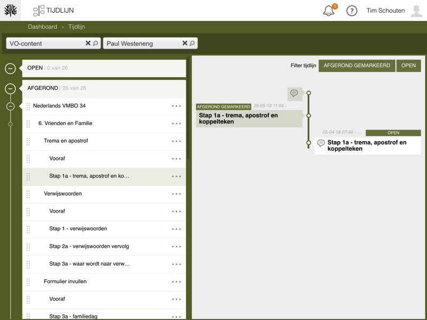Click the middle timeline marker dot
The height and width of the screenshot is (320, 427).
coord(309,115)
